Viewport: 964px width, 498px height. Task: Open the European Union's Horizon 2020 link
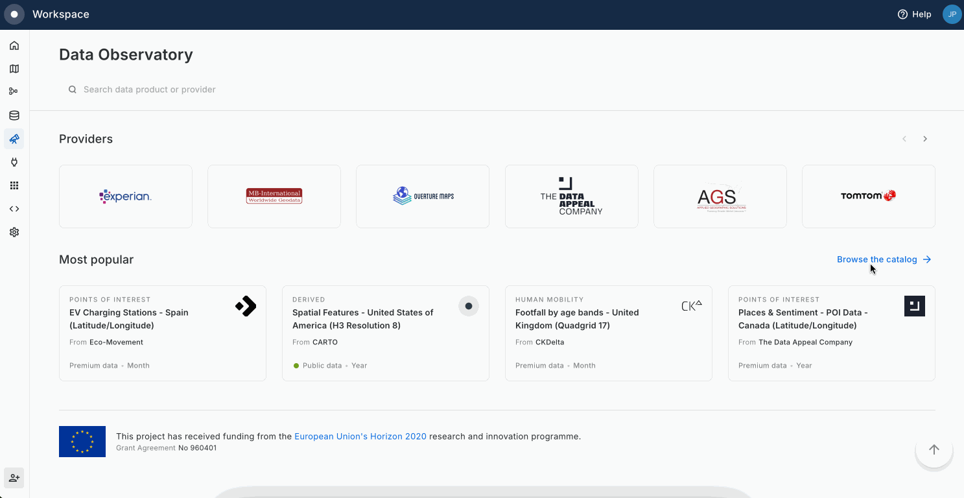[360, 436]
